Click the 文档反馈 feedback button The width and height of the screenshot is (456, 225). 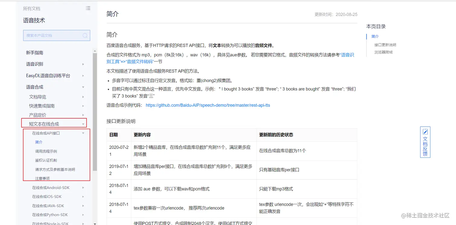[425, 142]
